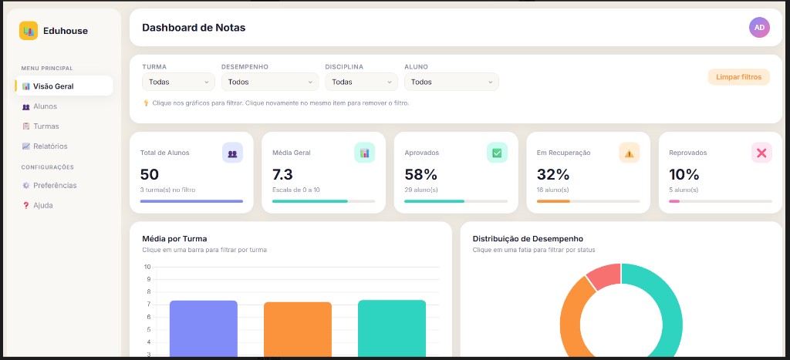
Task: Click the Ajuda question mark icon
Action: 26,205
